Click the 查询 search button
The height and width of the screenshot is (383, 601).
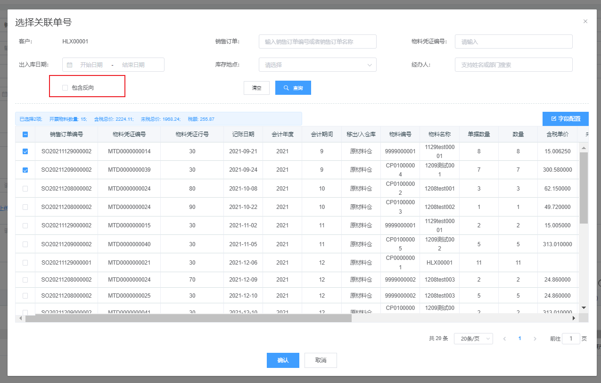point(293,88)
